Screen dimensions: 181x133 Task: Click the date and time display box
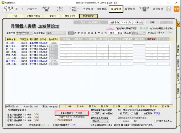(x=7, y=9)
